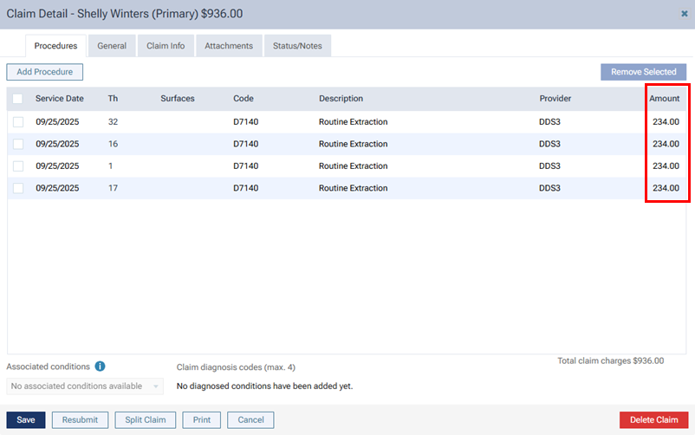This screenshot has height=435, width=695.
Task: Switch to the General tab
Action: 112,46
